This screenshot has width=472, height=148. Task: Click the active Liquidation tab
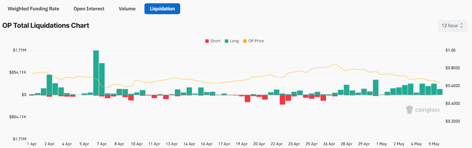pyautogui.click(x=162, y=9)
